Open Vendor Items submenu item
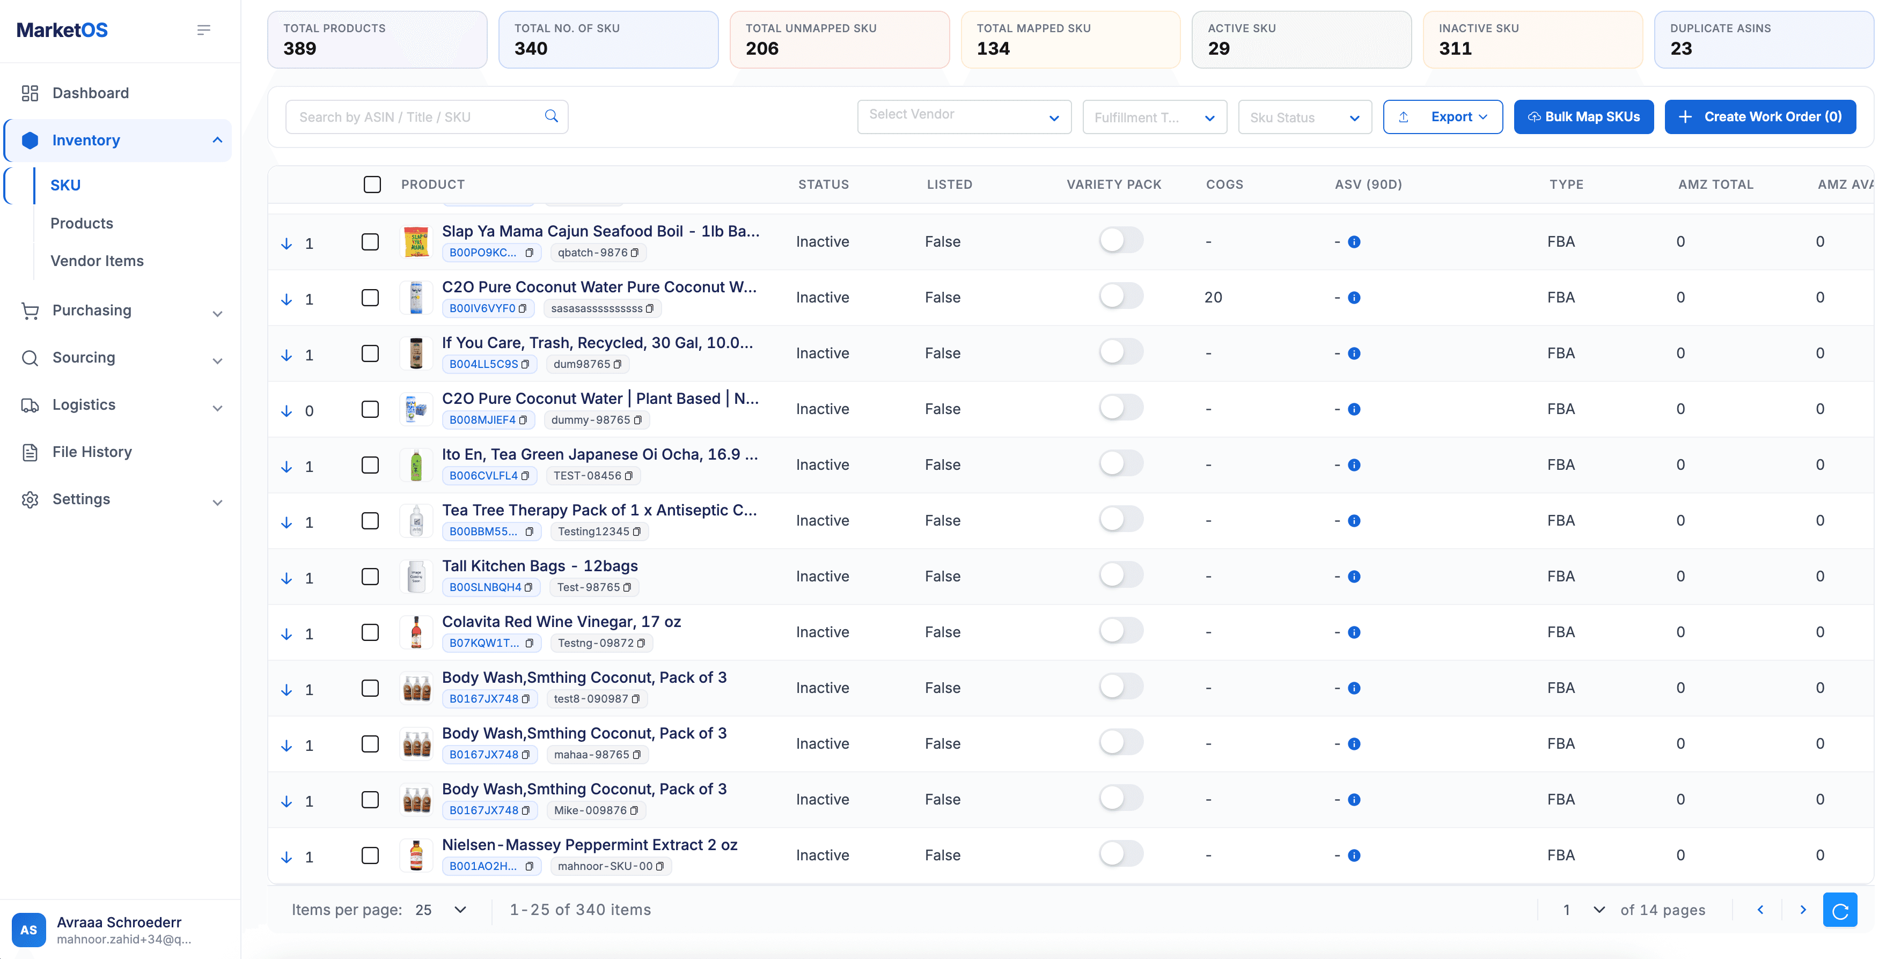The height and width of the screenshot is (959, 1879). pyautogui.click(x=97, y=261)
